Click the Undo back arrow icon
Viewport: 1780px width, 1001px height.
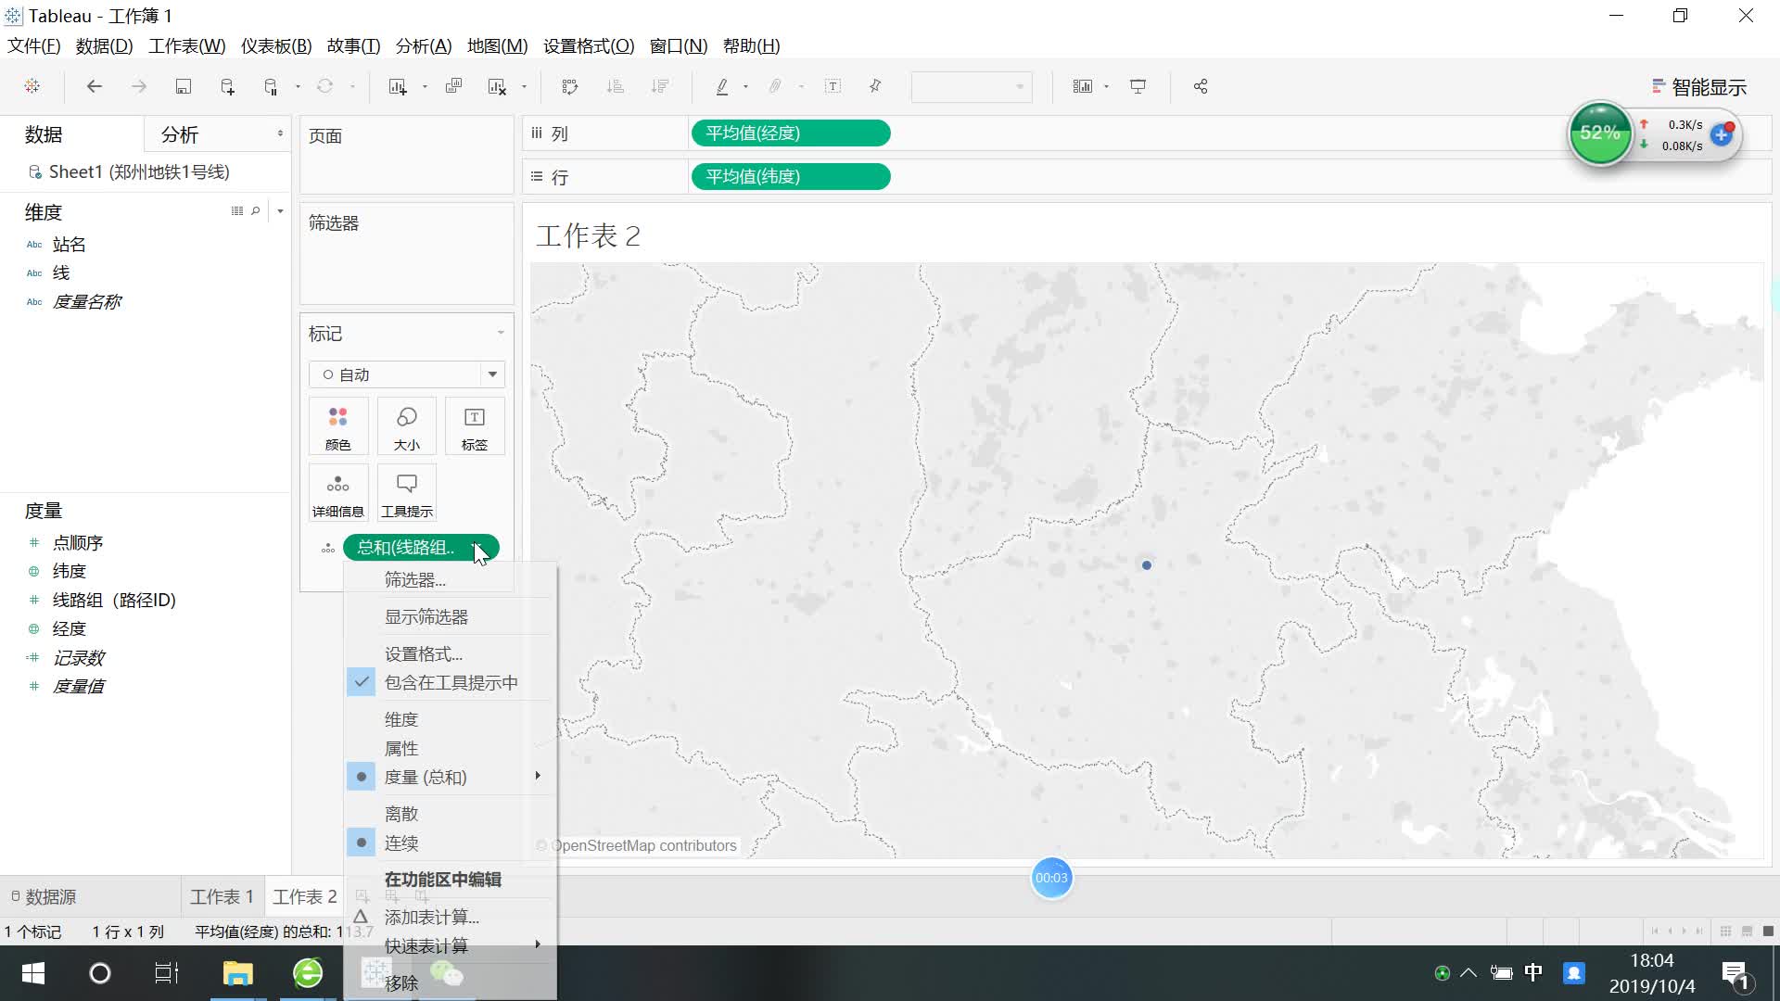(x=94, y=86)
